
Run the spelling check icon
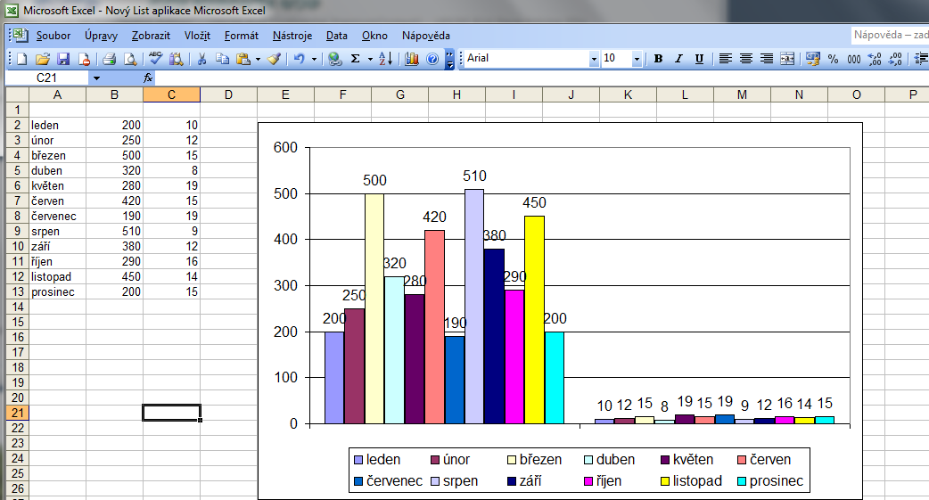[x=155, y=59]
